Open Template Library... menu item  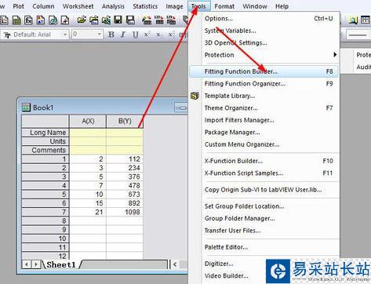click(264, 96)
